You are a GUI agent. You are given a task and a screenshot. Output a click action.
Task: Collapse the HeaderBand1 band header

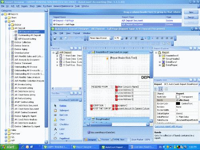[x=89, y=52]
